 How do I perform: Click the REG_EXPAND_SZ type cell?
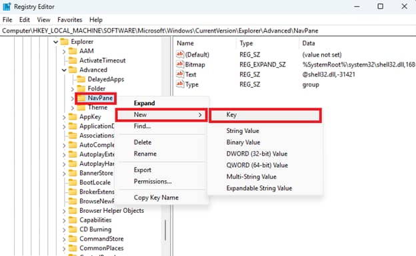(x=263, y=64)
